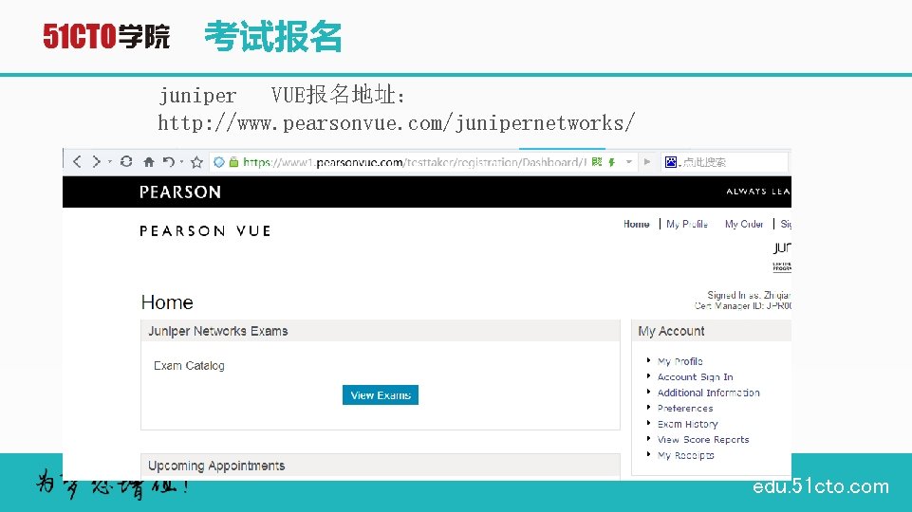
Task: Open the My Profile top navigation link
Action: [x=687, y=224]
